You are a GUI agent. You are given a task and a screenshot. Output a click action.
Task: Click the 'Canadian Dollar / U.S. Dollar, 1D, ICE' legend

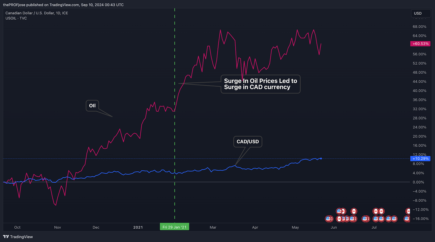[x=37, y=13]
